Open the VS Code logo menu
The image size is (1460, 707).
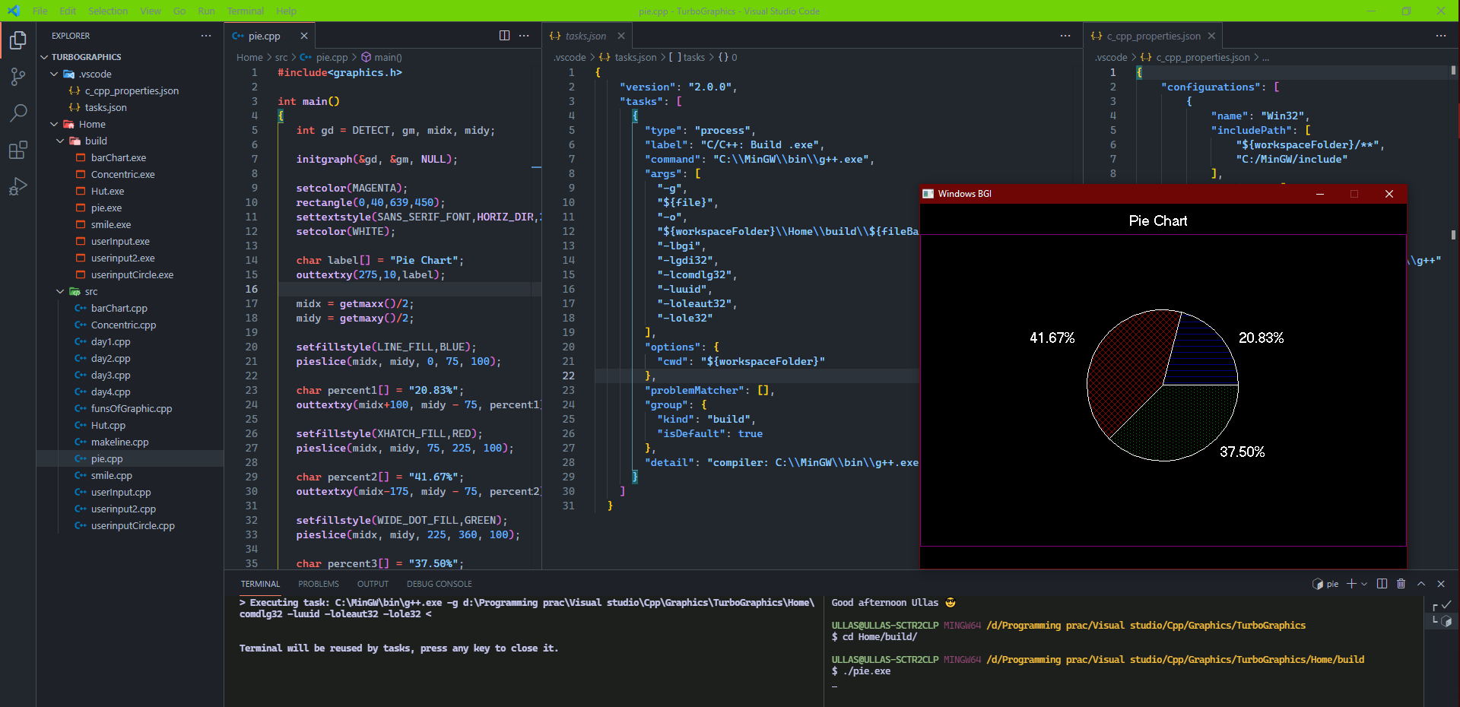pos(13,11)
